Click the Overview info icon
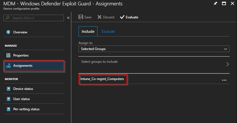 coord(8,32)
